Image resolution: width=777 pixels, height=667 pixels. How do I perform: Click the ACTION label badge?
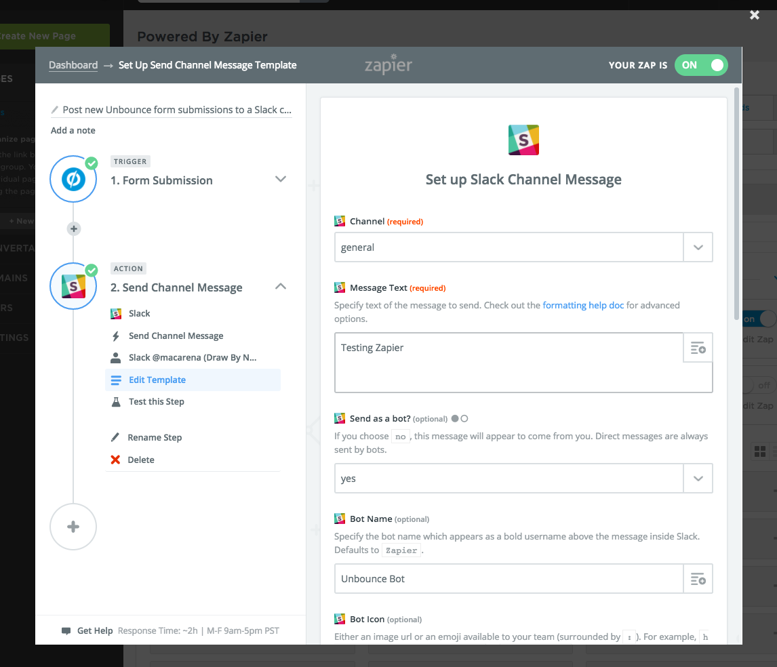[x=128, y=268]
